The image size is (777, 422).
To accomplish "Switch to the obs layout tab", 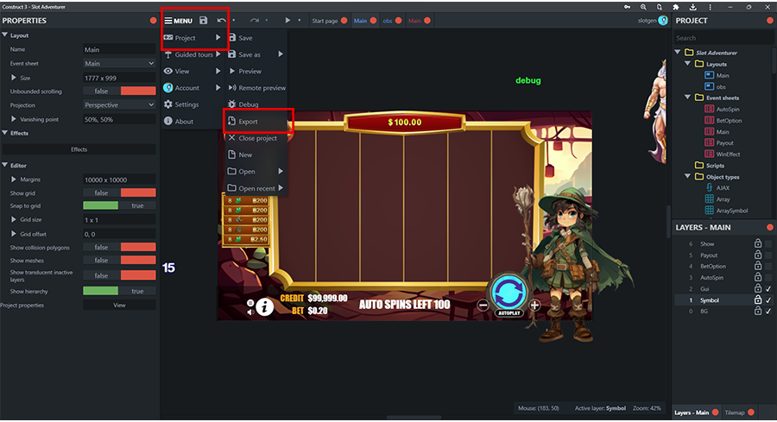I will click(x=388, y=21).
